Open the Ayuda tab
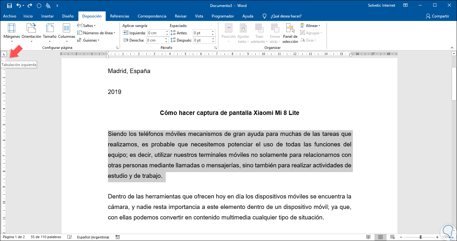 tap(248, 16)
